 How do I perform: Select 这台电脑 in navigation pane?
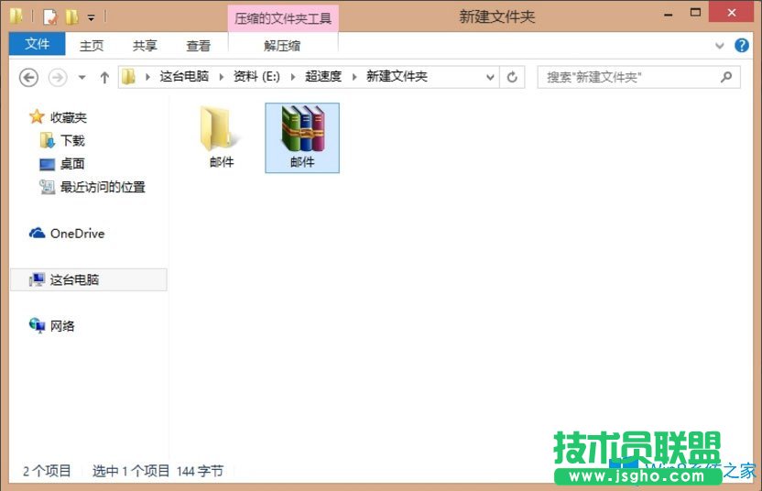pos(89,279)
